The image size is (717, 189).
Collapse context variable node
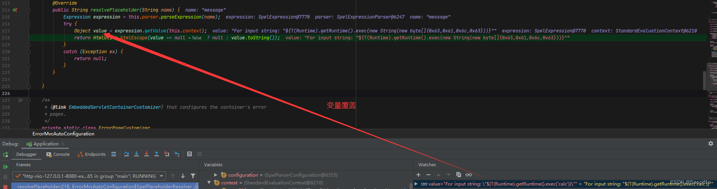pos(209,183)
